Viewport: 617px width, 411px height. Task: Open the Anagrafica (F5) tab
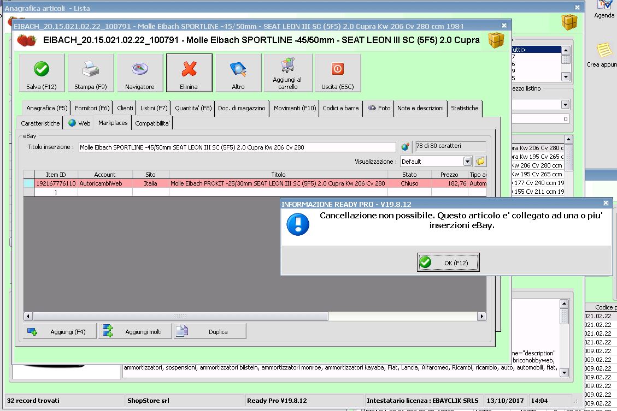[47, 108]
